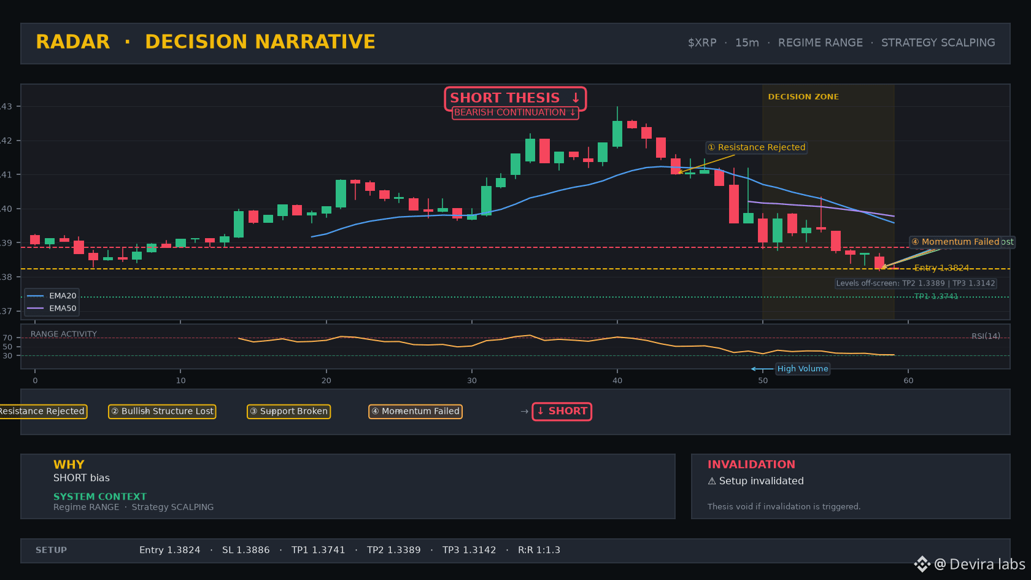Click the DECISION ZONE label
This screenshot has height=580, width=1031.
tap(803, 97)
